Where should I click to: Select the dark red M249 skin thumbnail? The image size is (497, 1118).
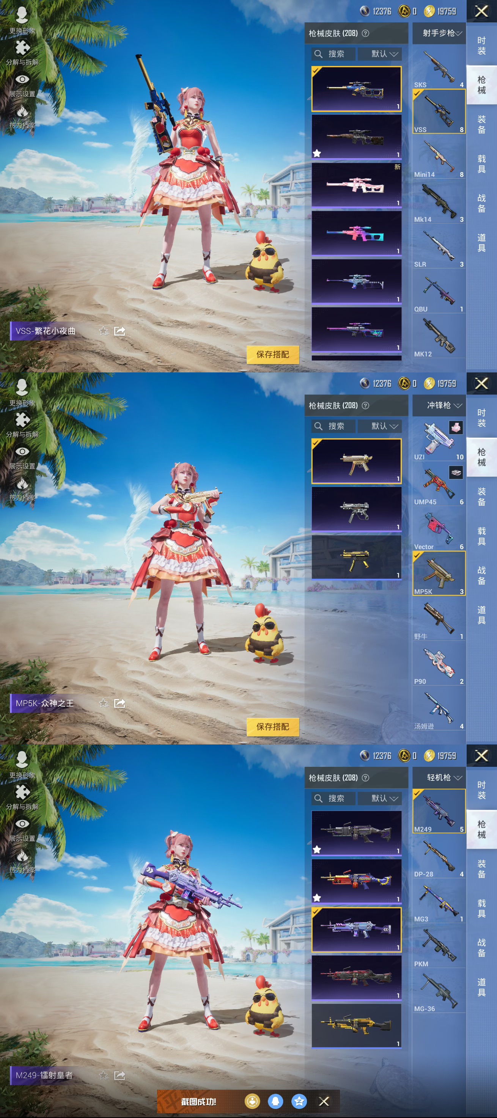(x=356, y=978)
